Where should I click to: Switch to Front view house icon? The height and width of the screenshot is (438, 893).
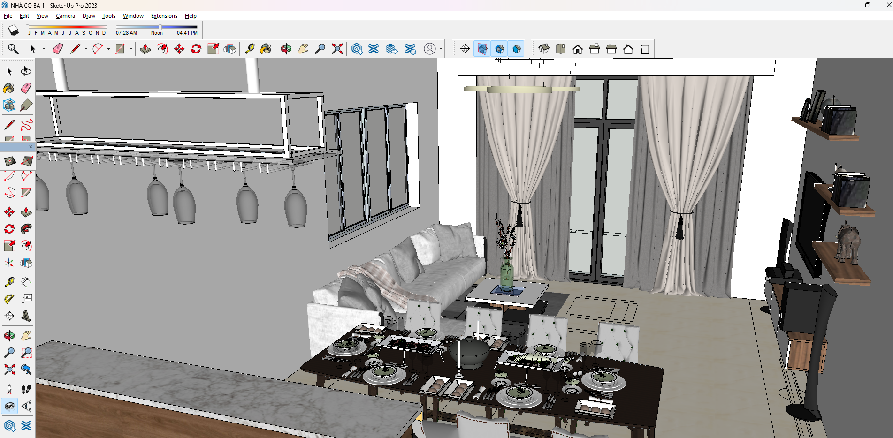pos(578,49)
